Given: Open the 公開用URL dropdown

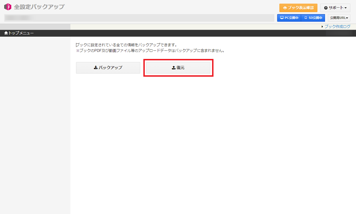Looking at the screenshot, I should click(x=339, y=17).
